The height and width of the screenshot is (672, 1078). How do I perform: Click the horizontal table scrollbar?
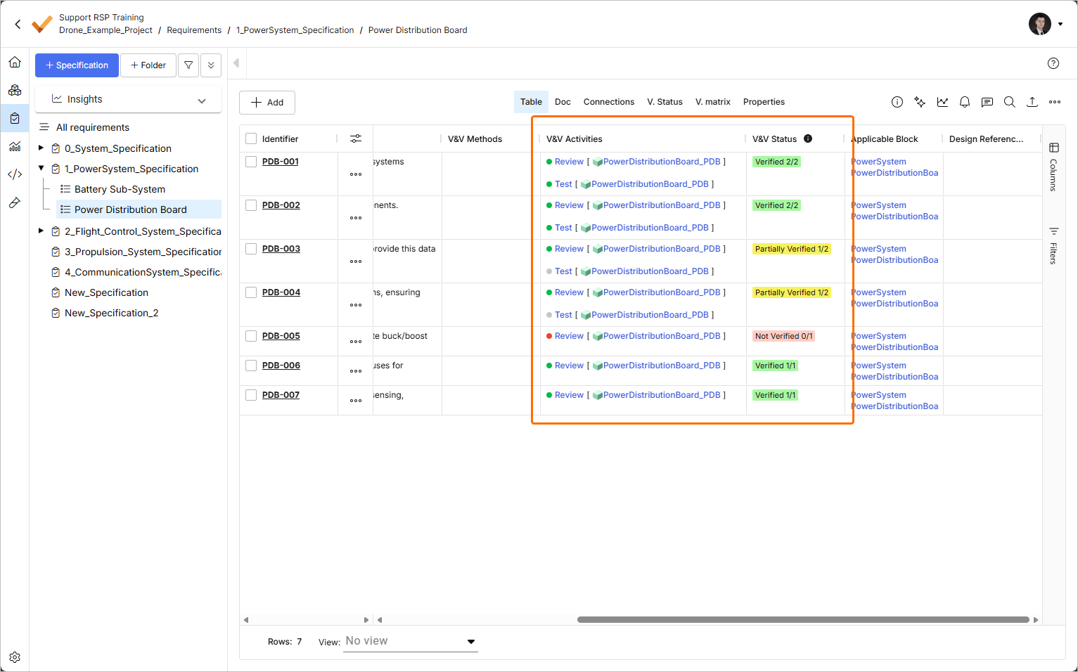[803, 620]
